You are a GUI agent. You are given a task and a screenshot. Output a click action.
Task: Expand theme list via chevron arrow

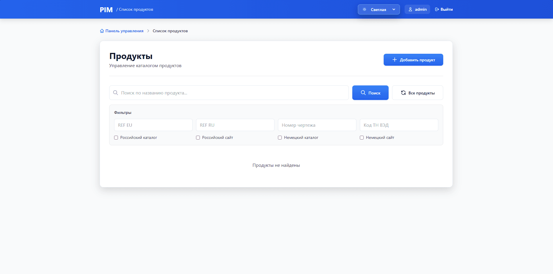pos(394,10)
